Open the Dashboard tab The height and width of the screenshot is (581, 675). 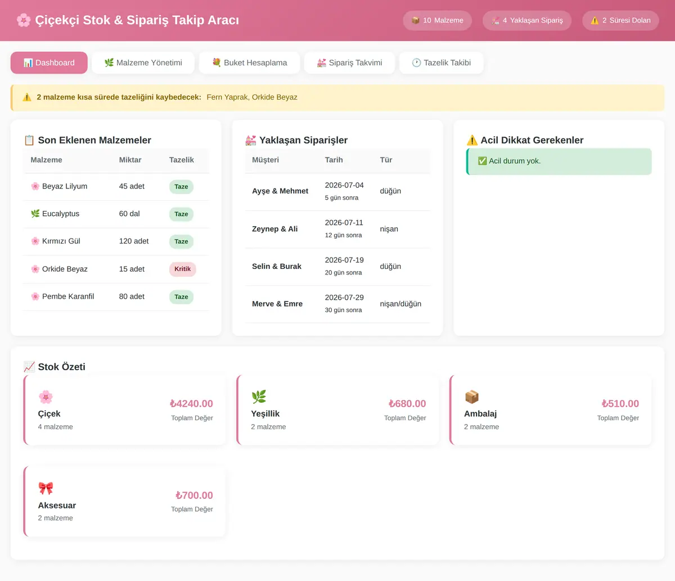click(x=49, y=63)
